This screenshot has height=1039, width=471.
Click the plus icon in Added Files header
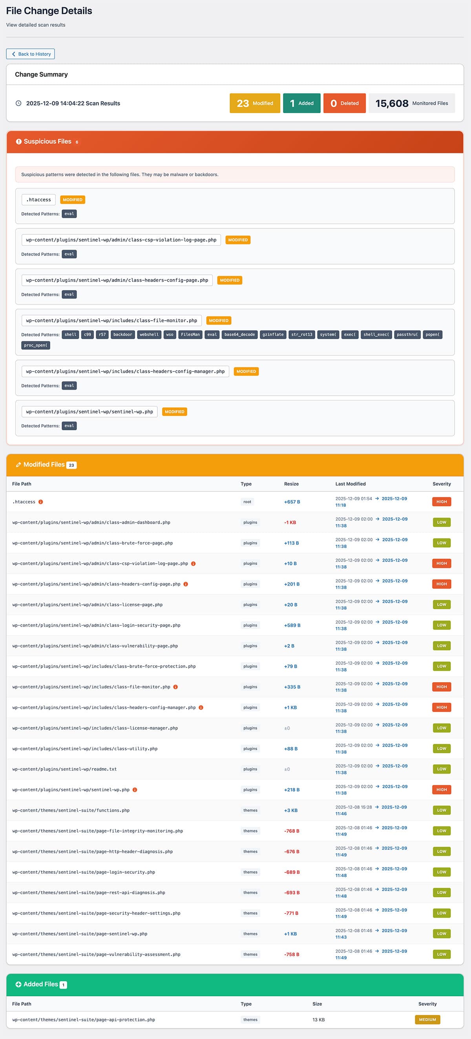(18, 984)
